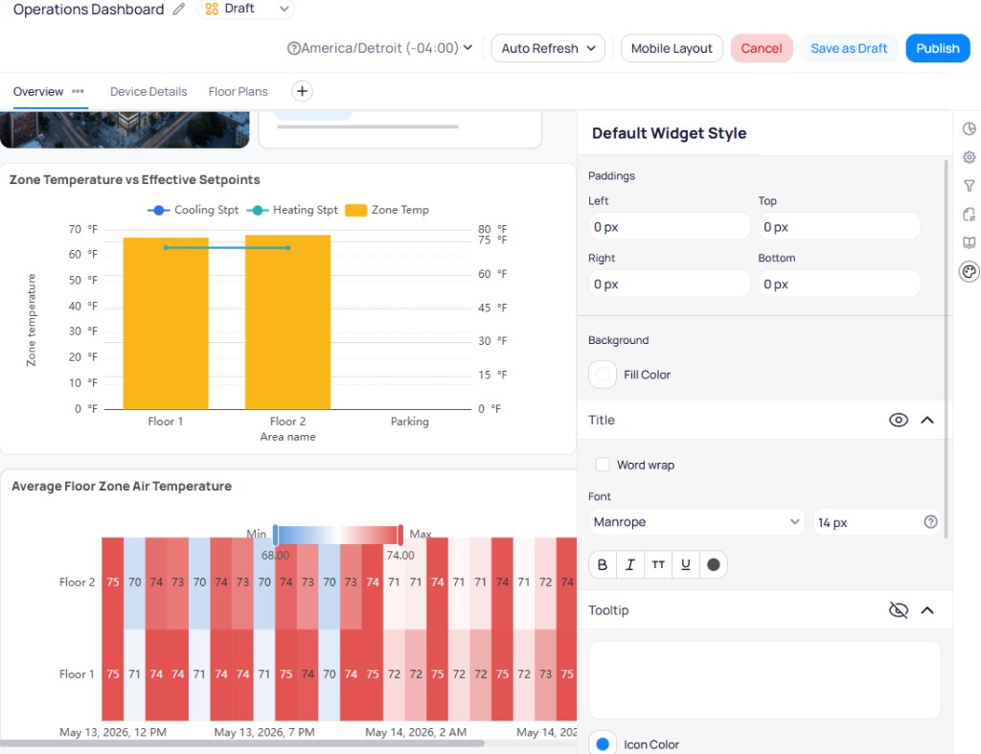Click the Floor 1 orange bar
This screenshot has width=981, height=754.
[x=165, y=324]
